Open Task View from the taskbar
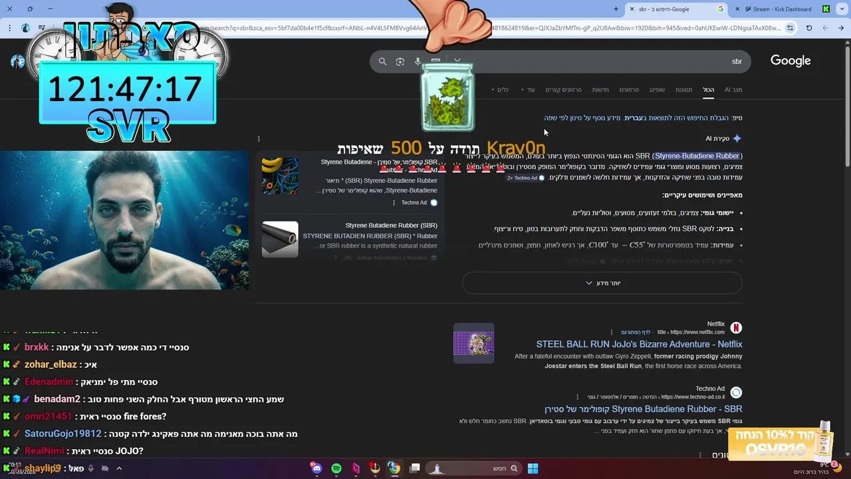 pyautogui.click(x=415, y=468)
